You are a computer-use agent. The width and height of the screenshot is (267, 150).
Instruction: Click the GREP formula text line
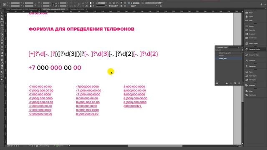(x=93, y=54)
